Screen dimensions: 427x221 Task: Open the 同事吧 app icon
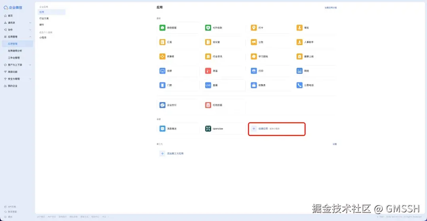[x=162, y=57]
